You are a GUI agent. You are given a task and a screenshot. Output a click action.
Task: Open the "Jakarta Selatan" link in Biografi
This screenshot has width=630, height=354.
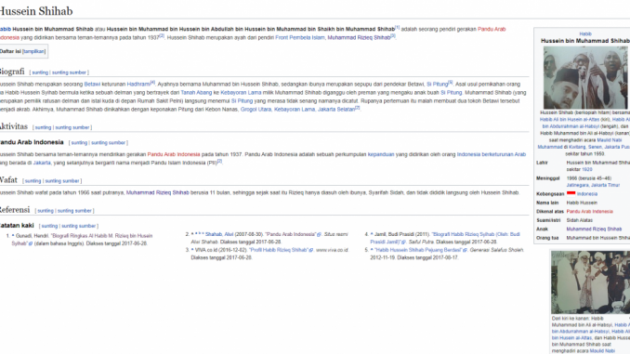[x=336, y=110]
